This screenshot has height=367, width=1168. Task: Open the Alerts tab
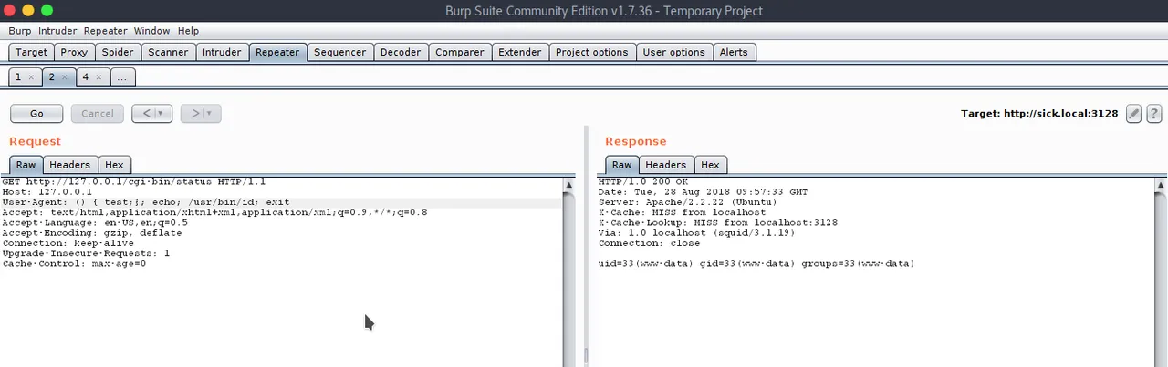point(734,52)
